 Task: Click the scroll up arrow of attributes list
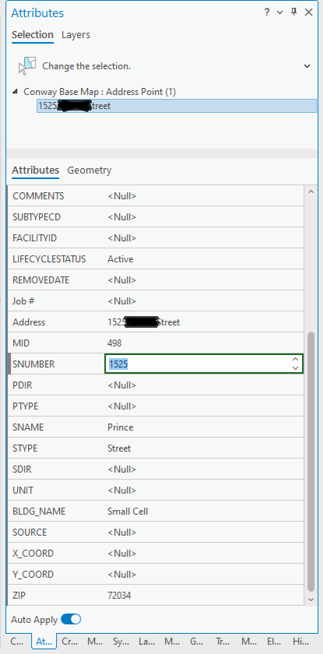(x=311, y=192)
